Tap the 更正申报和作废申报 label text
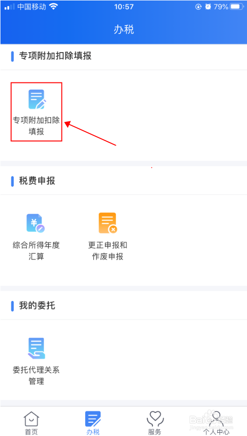Viewport: 247px width, 436px height. tap(108, 251)
